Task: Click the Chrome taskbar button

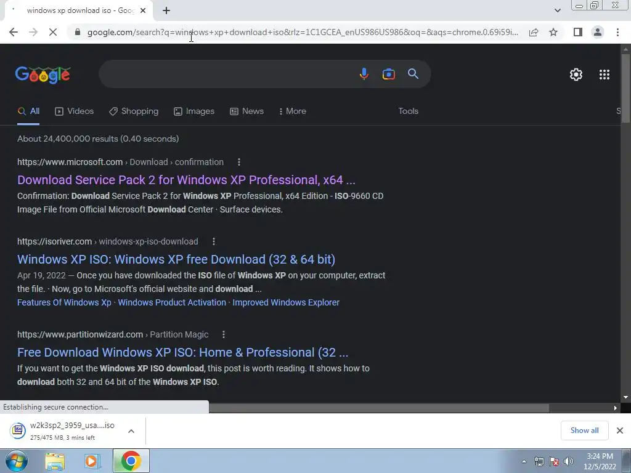Action: 131,461
